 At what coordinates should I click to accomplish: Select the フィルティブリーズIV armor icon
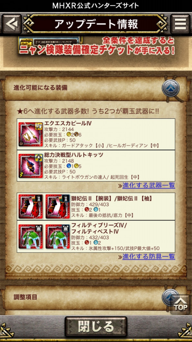point(31,236)
